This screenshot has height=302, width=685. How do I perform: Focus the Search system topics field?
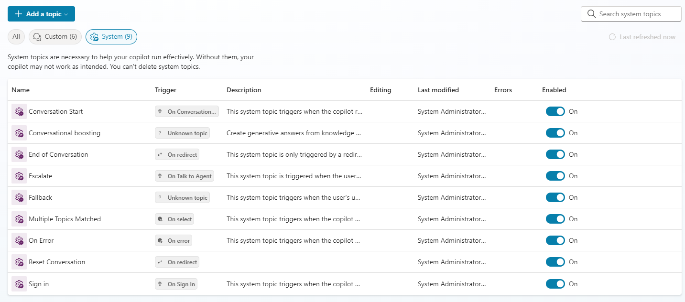(x=636, y=14)
